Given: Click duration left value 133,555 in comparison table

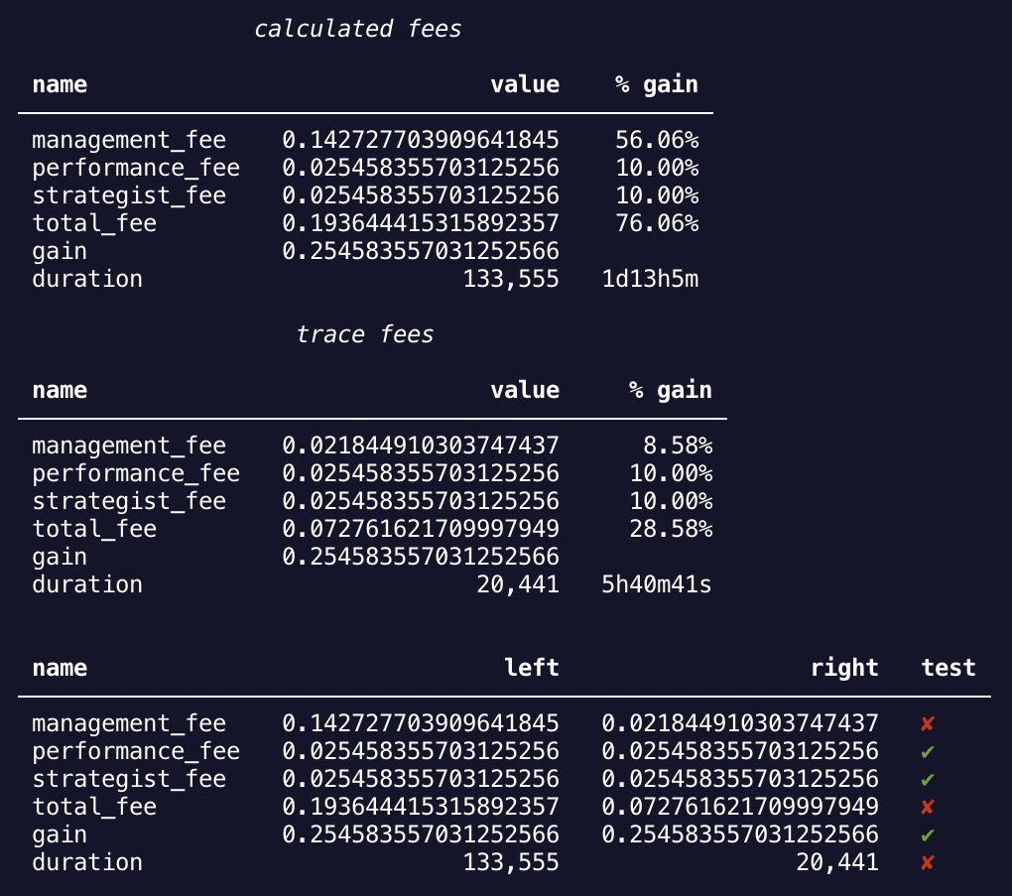Looking at the screenshot, I should pos(511,862).
